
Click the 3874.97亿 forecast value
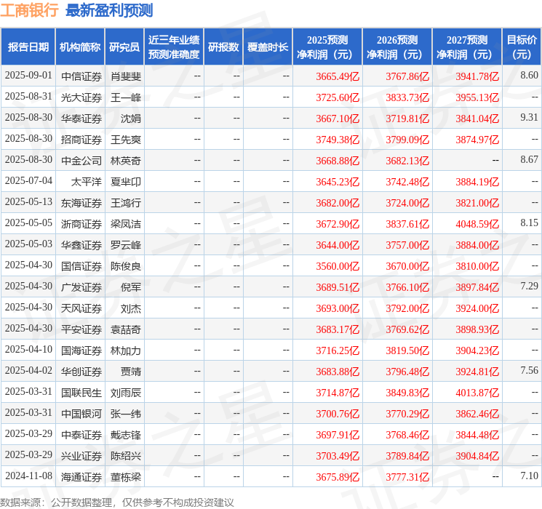click(477, 140)
